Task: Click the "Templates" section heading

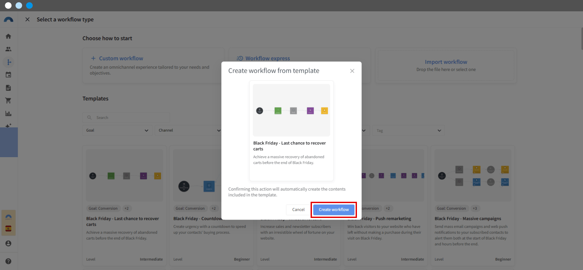Action: tap(96, 99)
